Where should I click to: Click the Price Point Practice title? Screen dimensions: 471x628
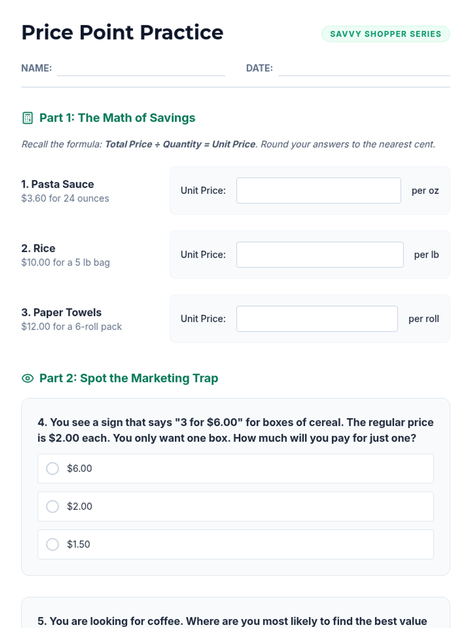point(122,32)
